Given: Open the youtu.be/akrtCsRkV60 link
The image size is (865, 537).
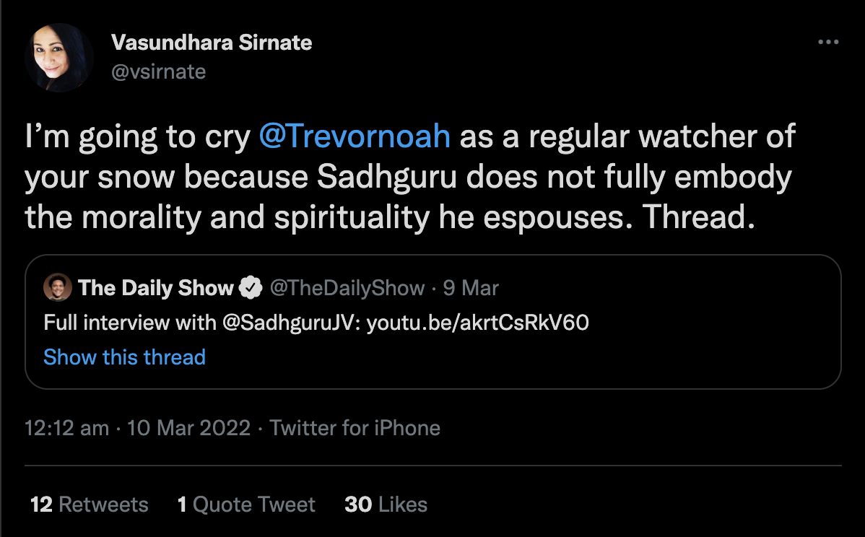Looking at the screenshot, I should click(x=478, y=323).
